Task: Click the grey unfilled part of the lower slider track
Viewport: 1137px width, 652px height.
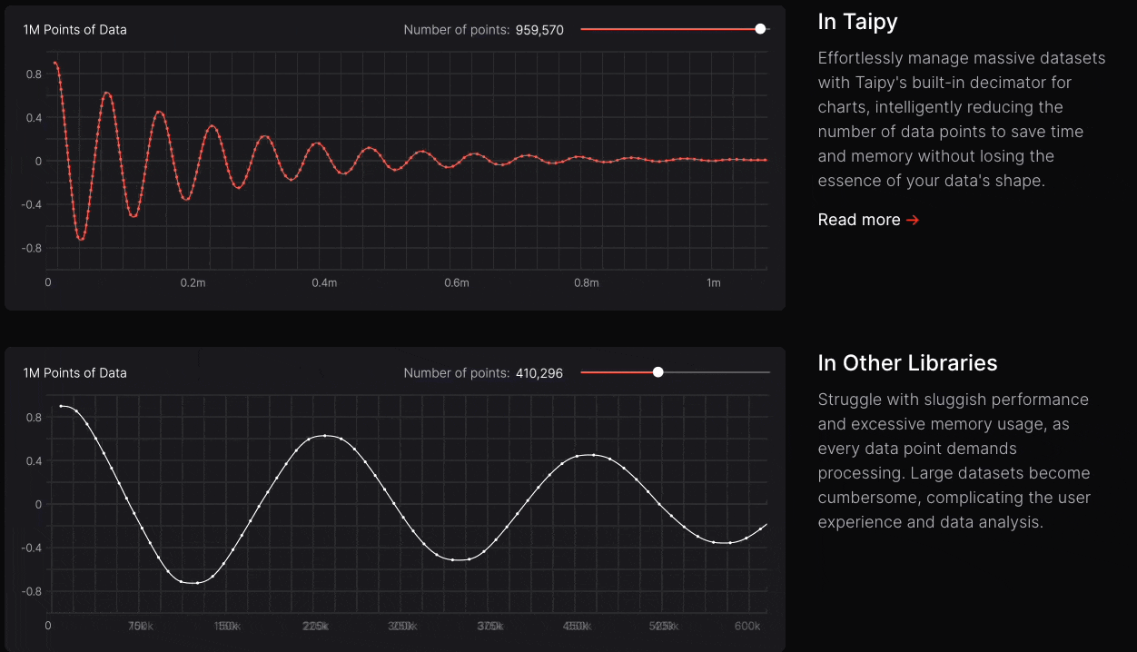Action: [717, 372]
